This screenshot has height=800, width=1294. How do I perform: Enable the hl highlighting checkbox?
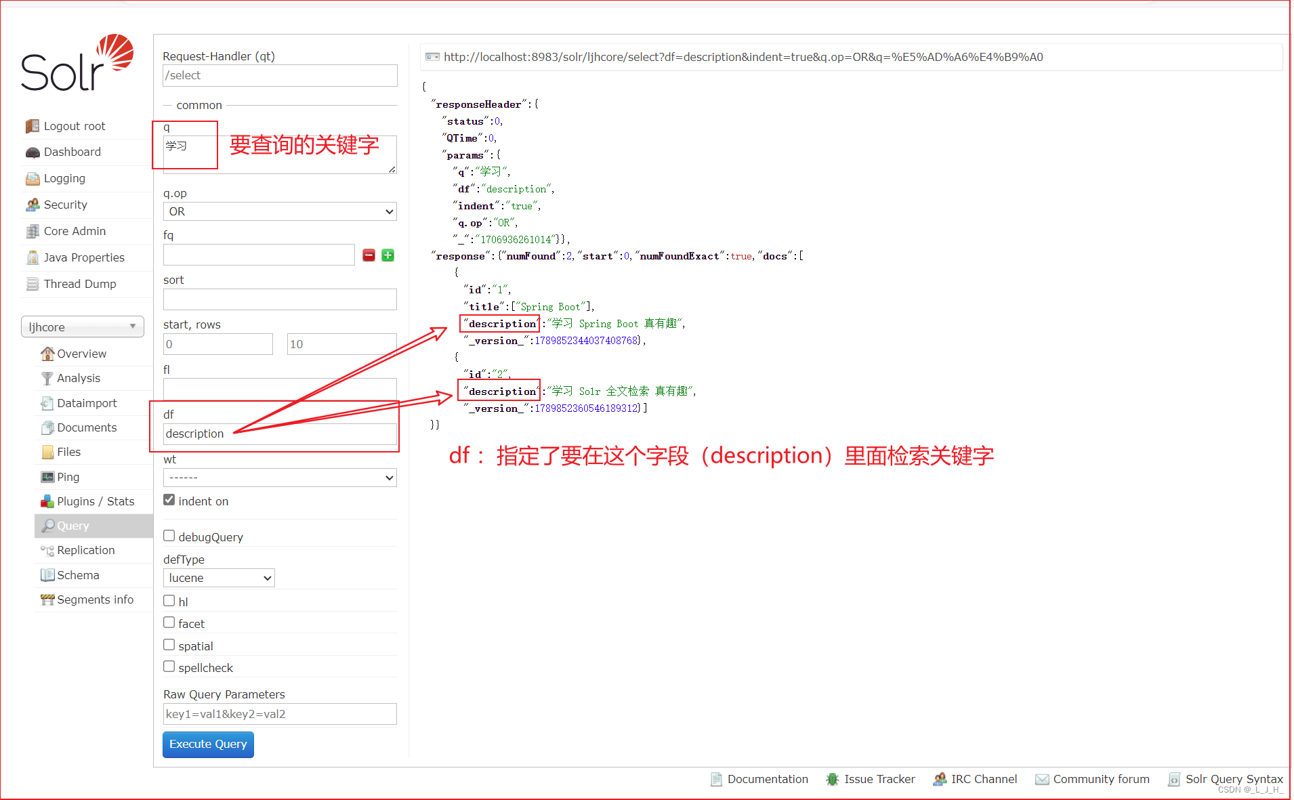point(169,601)
